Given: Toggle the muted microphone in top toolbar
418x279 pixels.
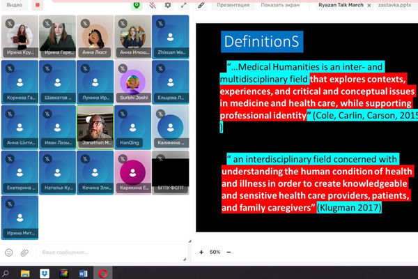Looking at the screenshot, I should [x=153, y=5].
